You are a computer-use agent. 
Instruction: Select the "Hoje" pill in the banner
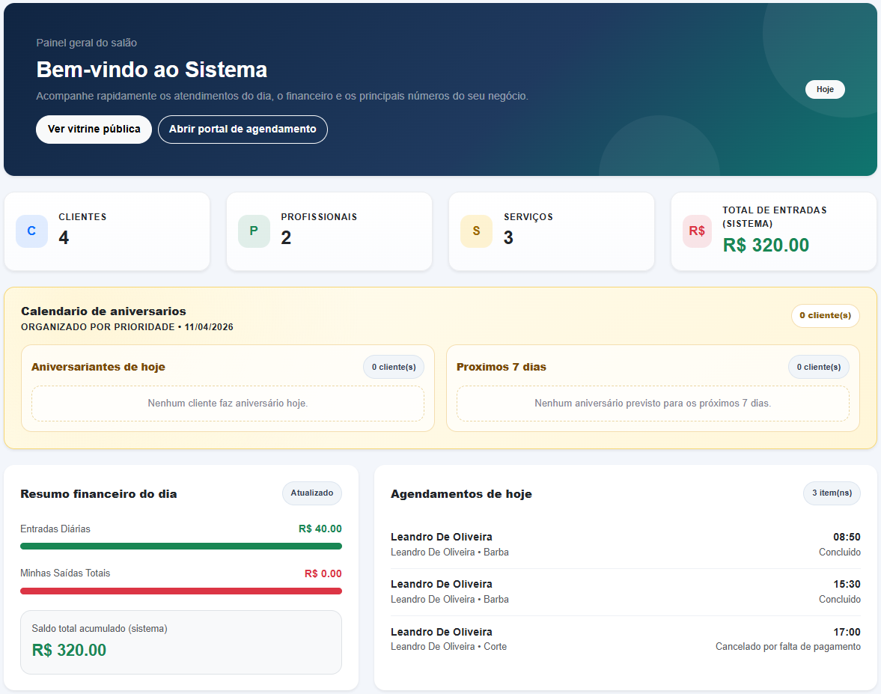coord(825,89)
